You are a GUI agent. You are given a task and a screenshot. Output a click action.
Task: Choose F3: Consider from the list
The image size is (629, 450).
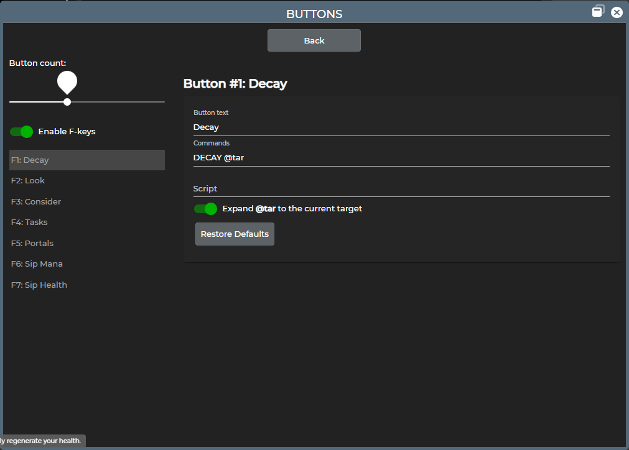click(87, 202)
